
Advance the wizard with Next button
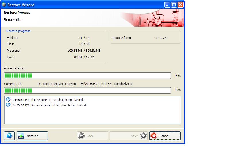point(129,136)
